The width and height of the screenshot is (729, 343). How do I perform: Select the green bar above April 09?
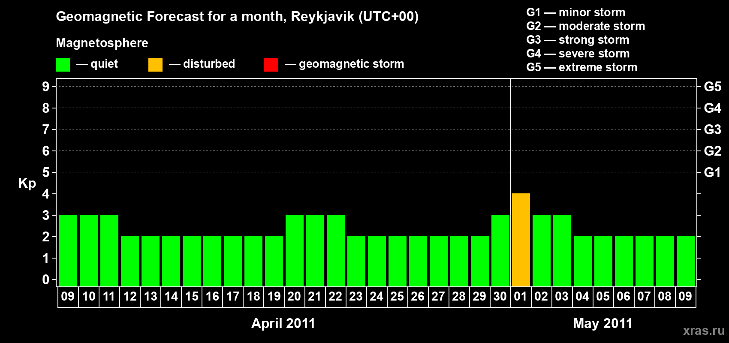tap(68, 251)
